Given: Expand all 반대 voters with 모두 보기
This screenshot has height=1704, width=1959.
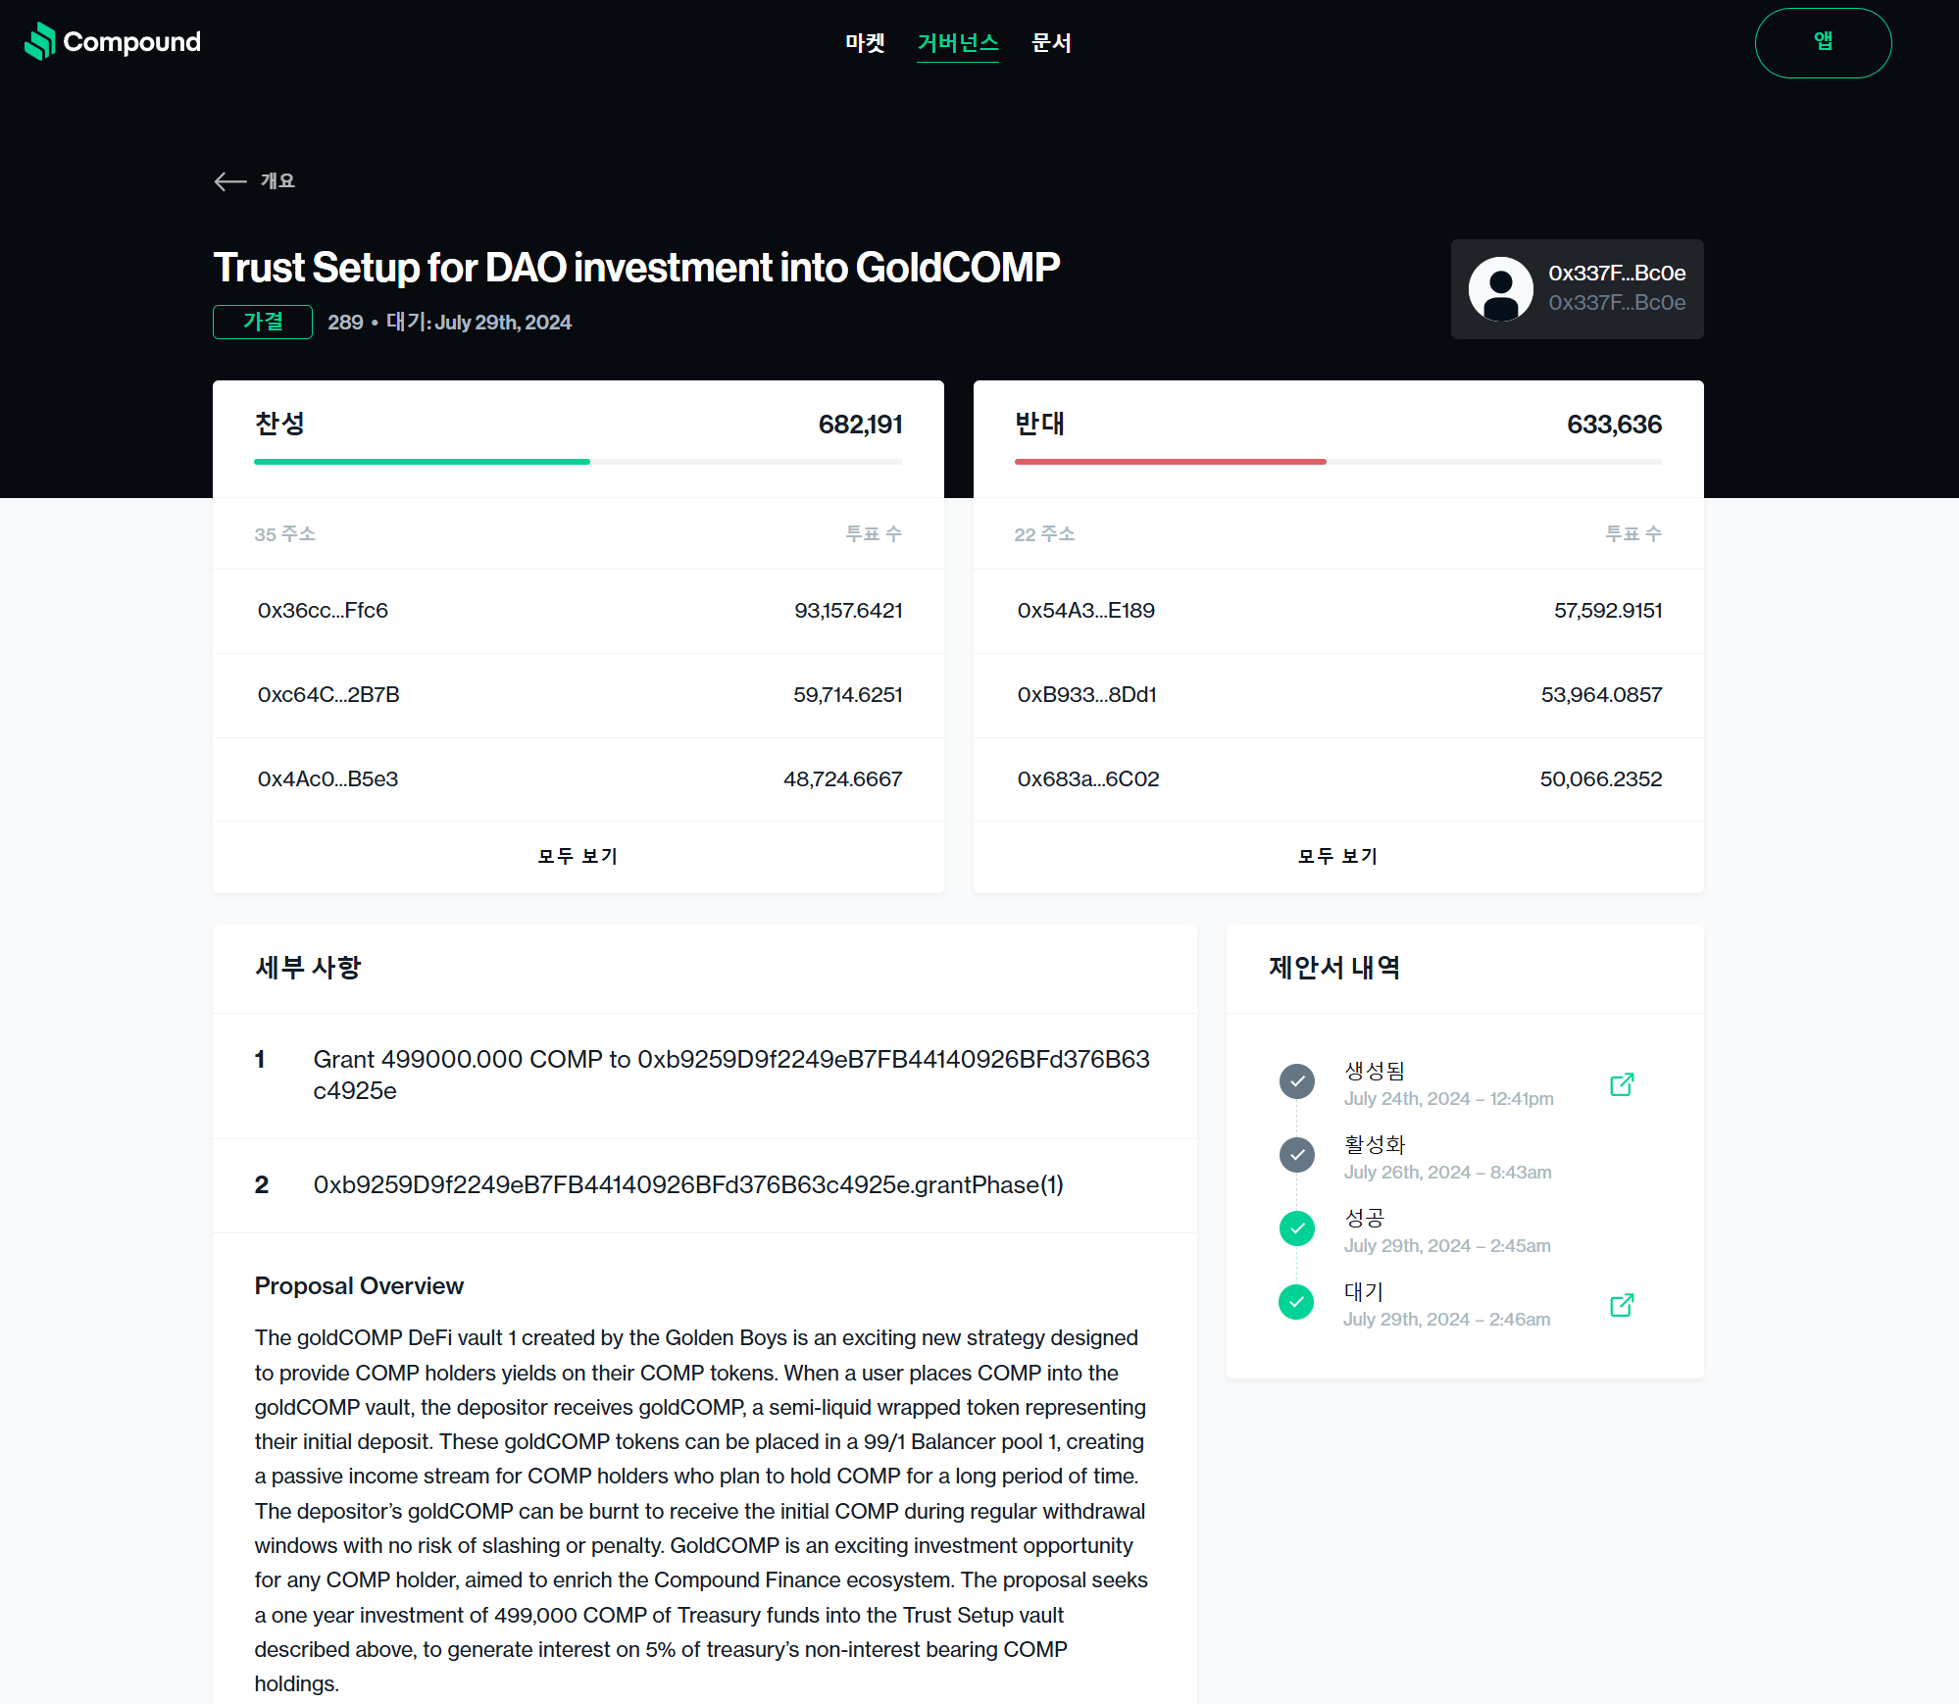Looking at the screenshot, I should tap(1337, 856).
